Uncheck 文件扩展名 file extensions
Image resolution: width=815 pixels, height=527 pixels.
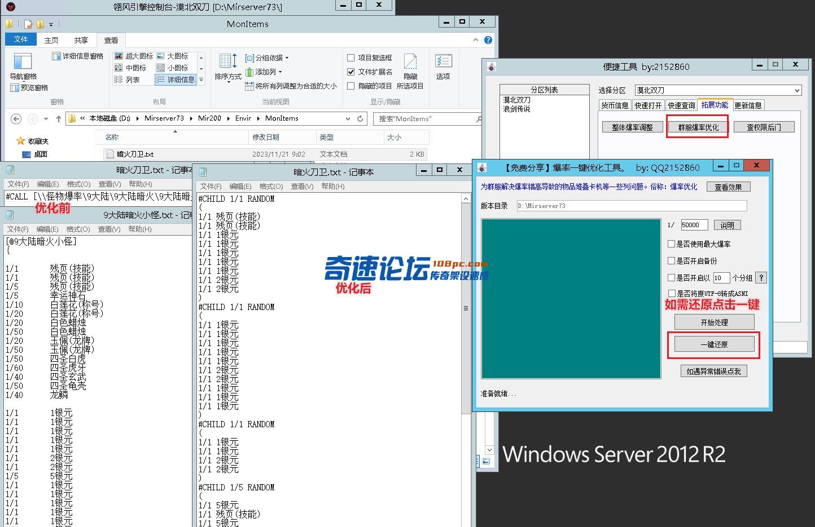point(351,72)
